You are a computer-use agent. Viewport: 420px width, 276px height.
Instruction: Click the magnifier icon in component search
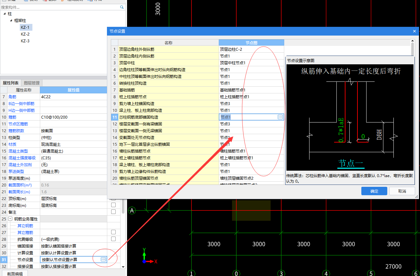[x=122, y=7]
